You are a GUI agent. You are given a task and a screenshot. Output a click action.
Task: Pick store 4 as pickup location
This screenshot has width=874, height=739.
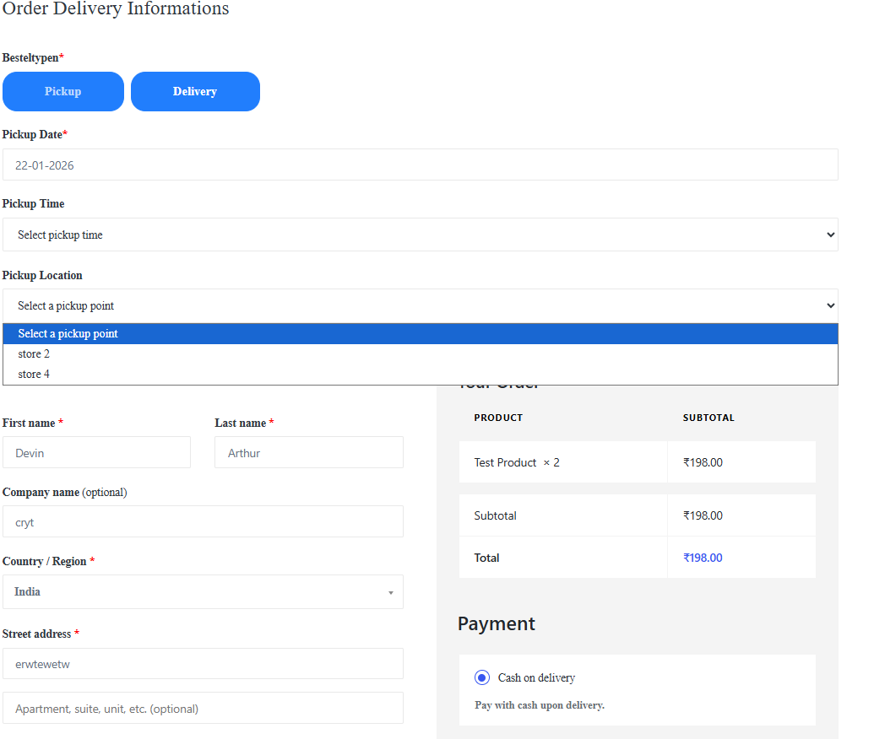(x=34, y=375)
